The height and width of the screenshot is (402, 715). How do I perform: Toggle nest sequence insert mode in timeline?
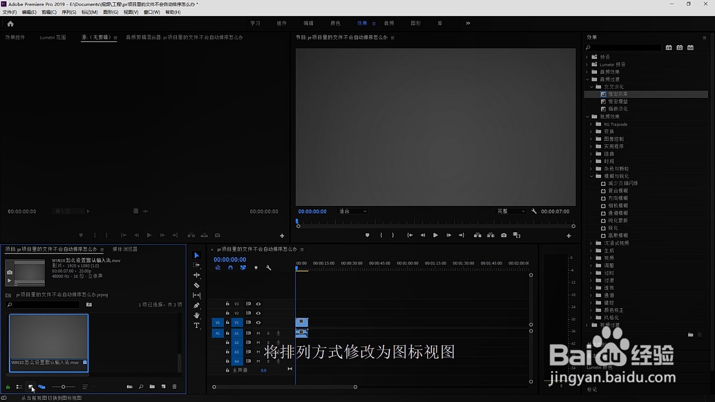click(218, 268)
